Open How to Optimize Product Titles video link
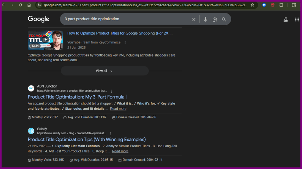The height and width of the screenshot is (169, 302). click(120, 33)
